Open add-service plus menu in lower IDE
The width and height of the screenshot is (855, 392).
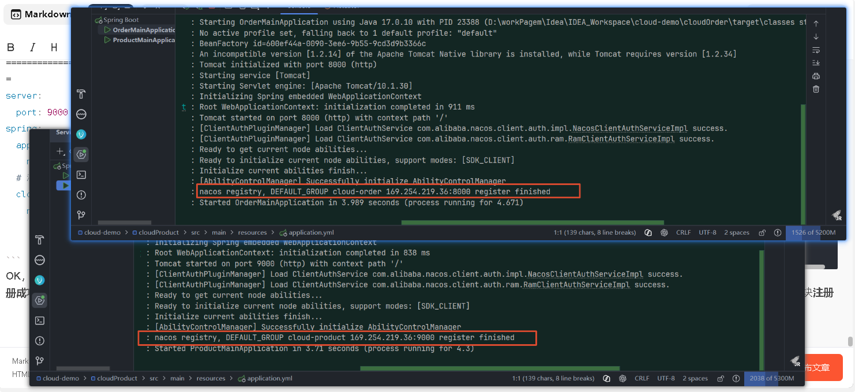pyautogui.click(x=59, y=152)
